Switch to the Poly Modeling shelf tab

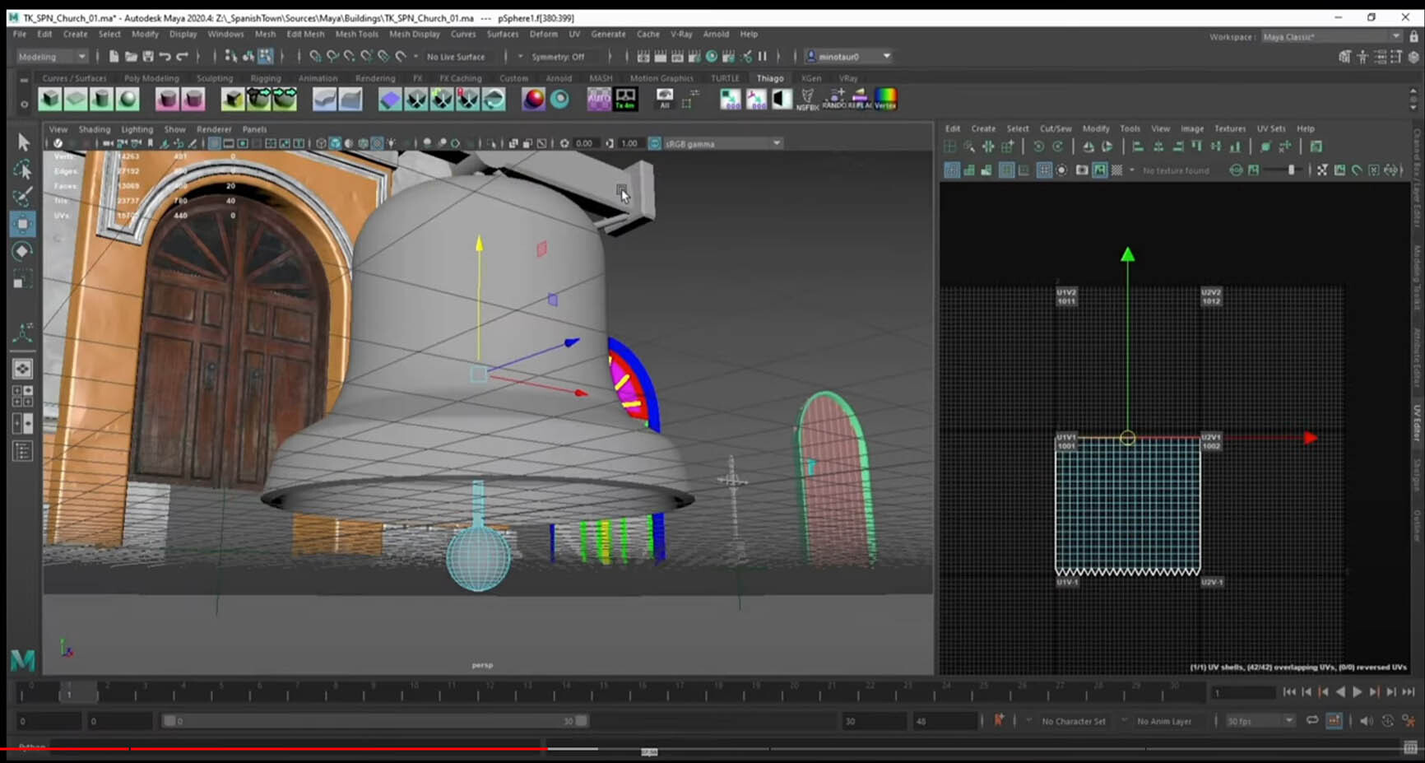pyautogui.click(x=151, y=79)
